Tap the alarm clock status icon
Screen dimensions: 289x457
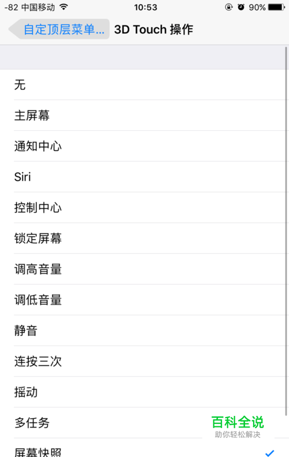(x=241, y=7)
